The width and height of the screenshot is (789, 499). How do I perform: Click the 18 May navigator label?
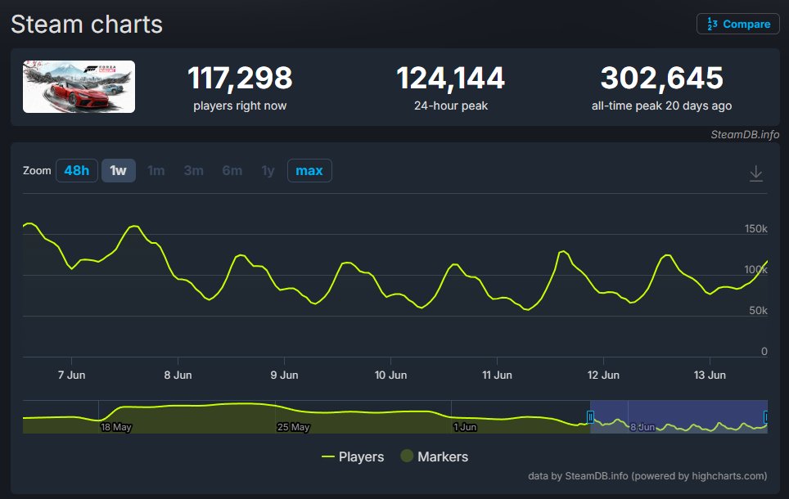pyautogui.click(x=115, y=427)
